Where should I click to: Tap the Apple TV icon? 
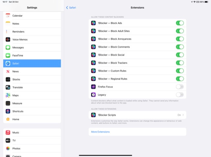[x=8, y=140]
